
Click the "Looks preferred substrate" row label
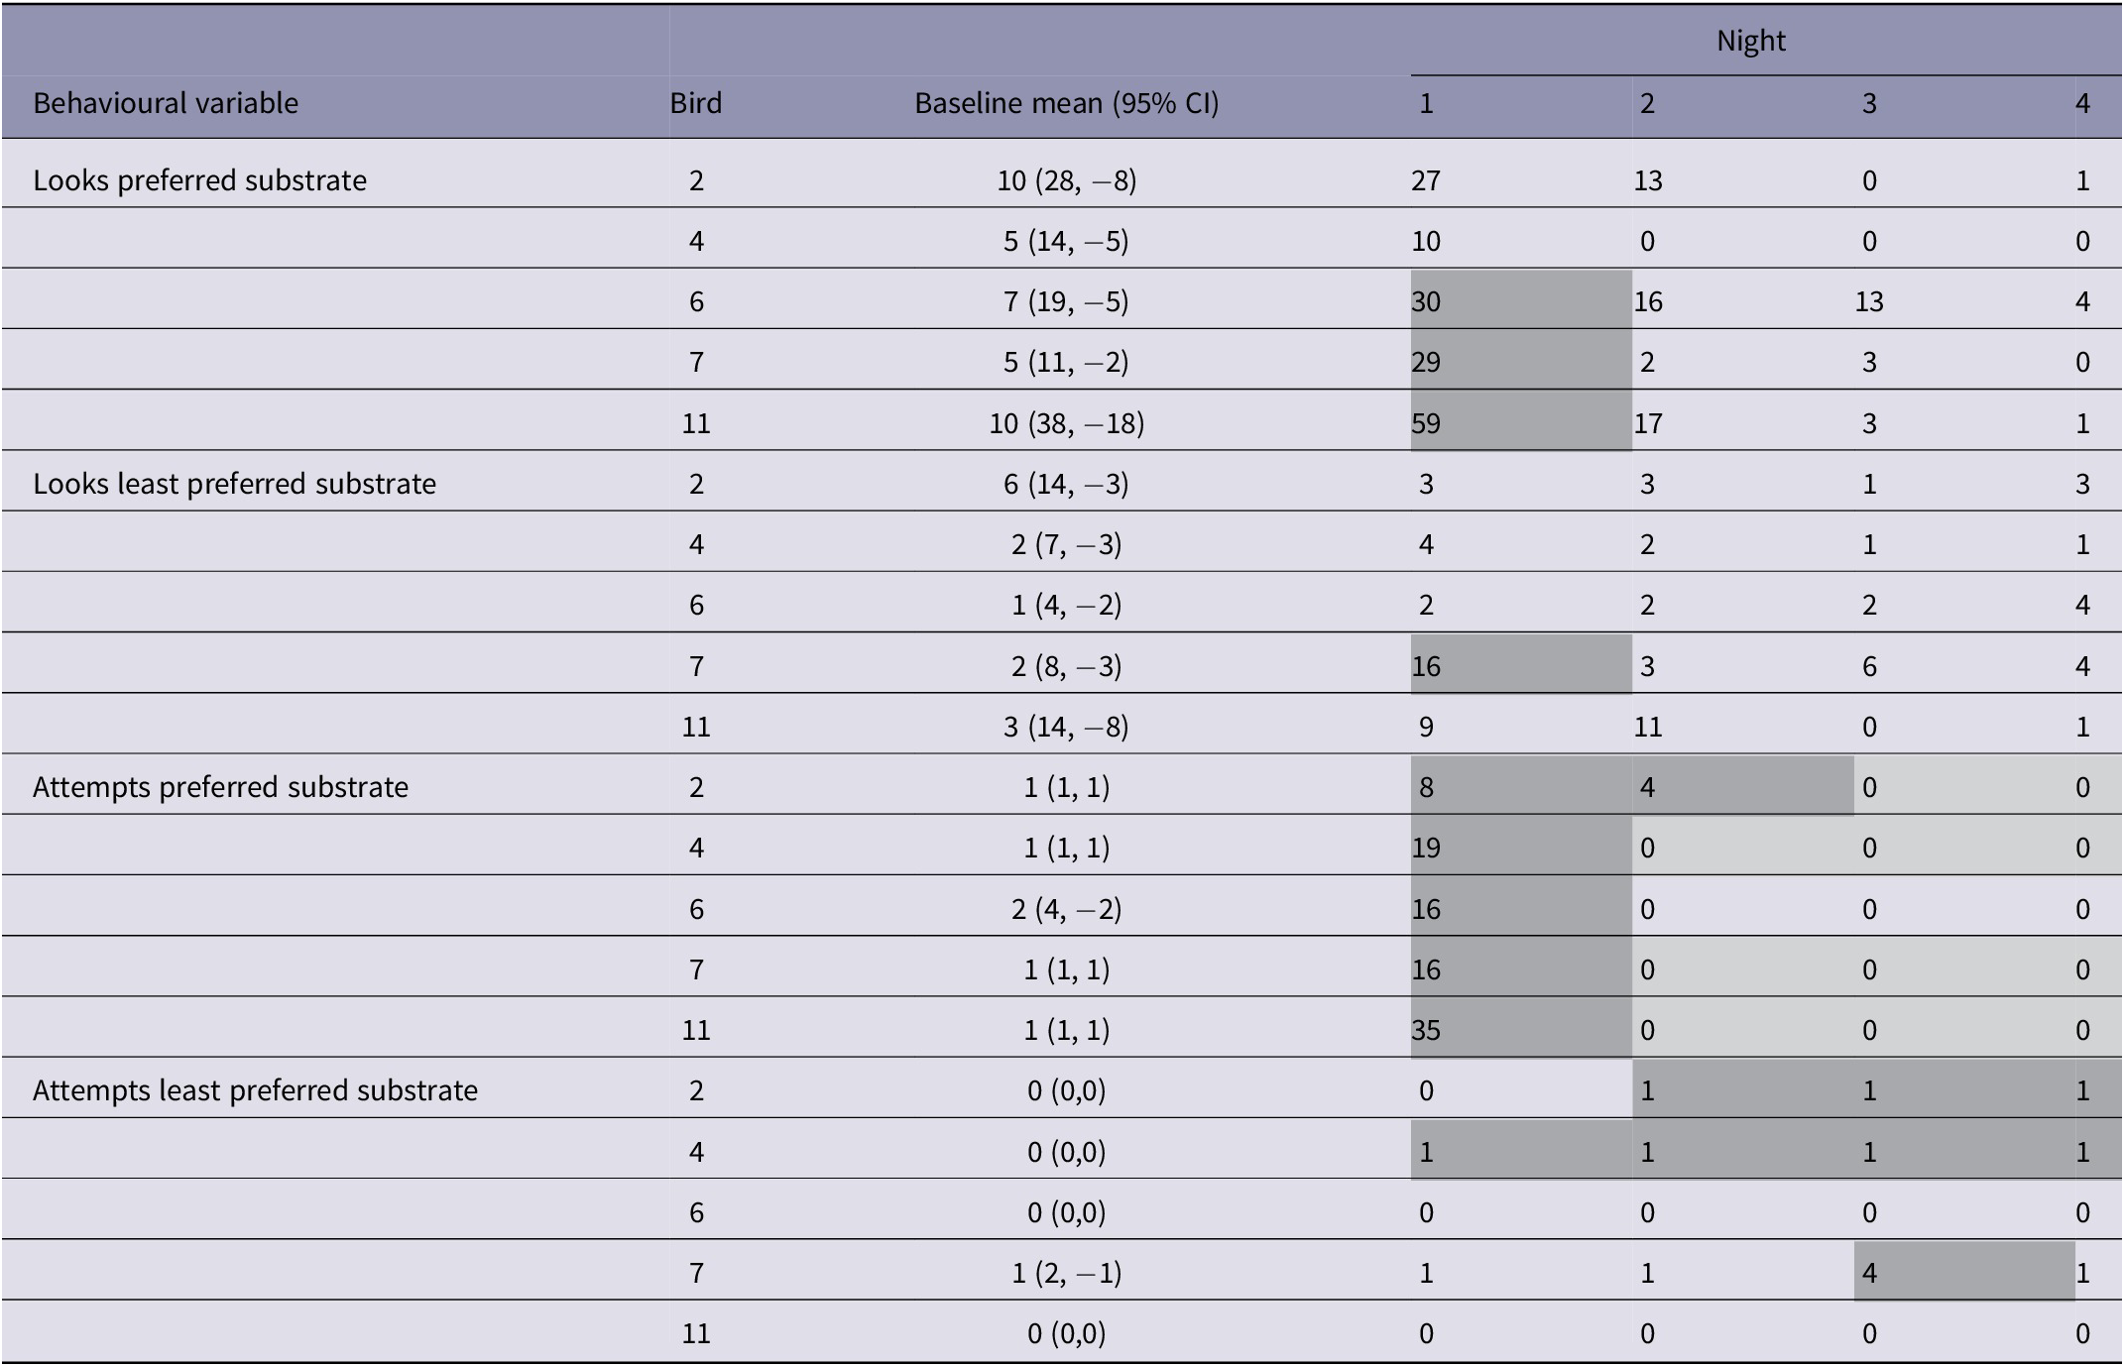click(199, 180)
